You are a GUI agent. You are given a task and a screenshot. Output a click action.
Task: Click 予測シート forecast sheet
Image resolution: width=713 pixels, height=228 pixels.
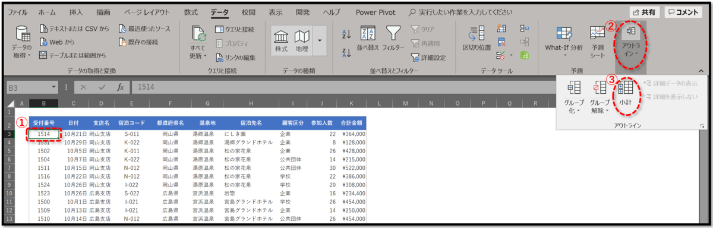coord(598,42)
